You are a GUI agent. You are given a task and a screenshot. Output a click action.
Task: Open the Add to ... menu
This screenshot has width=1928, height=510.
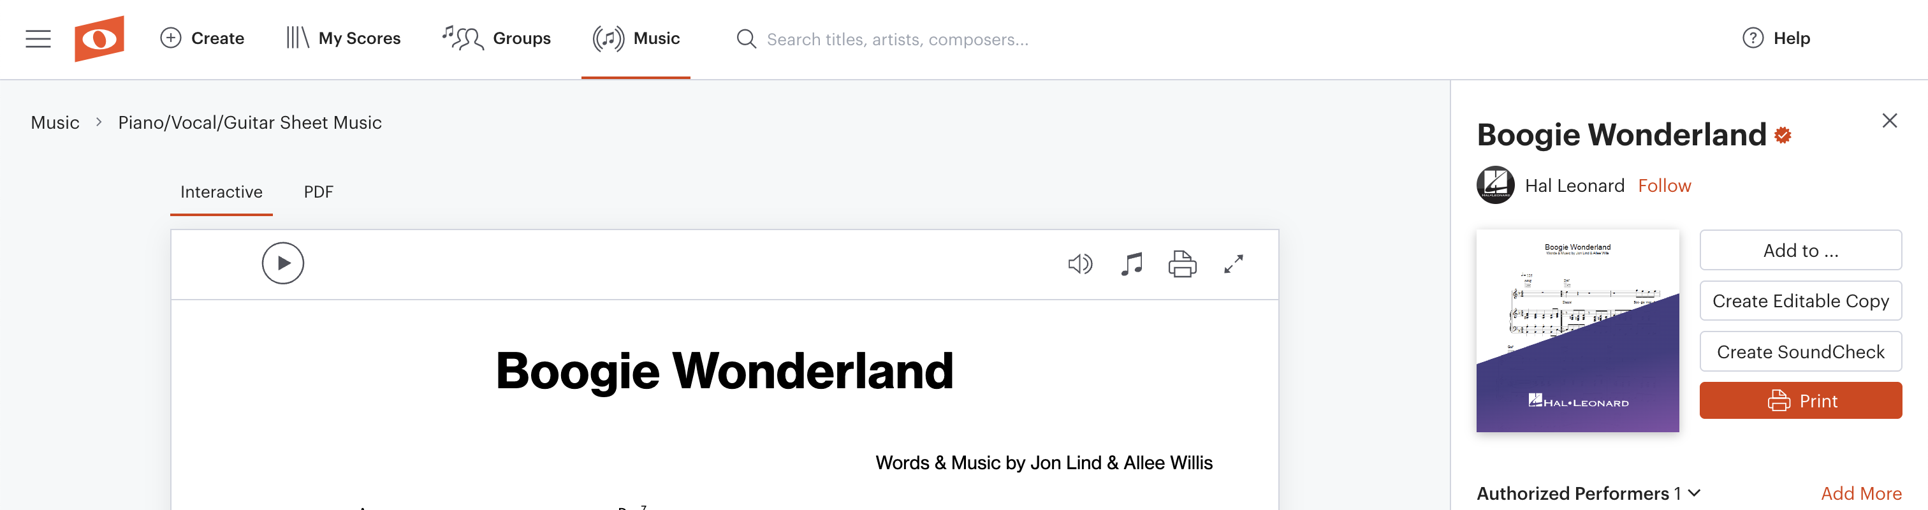[x=1800, y=250]
